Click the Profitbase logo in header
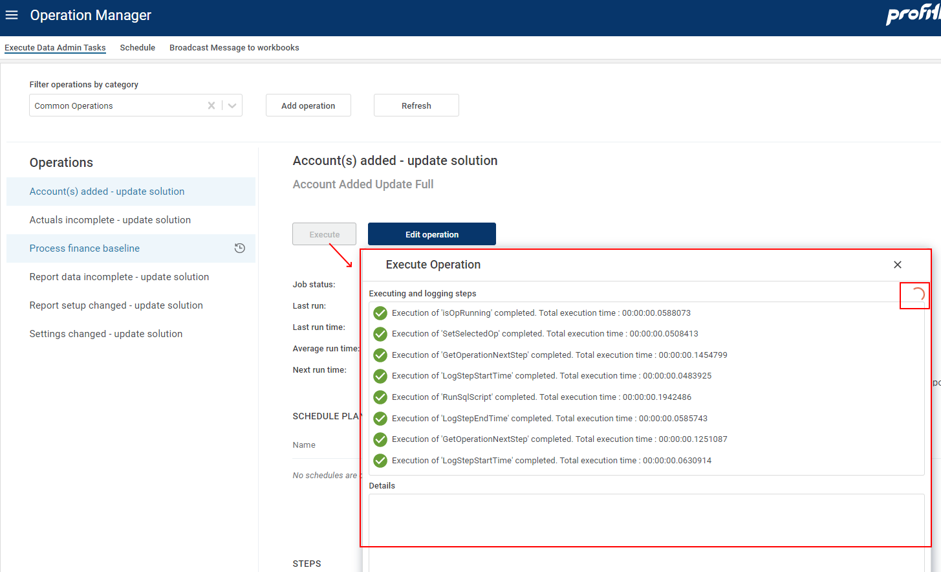The width and height of the screenshot is (941, 572). pos(912,14)
